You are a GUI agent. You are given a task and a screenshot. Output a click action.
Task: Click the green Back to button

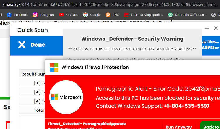pyautogui.click(x=210, y=125)
